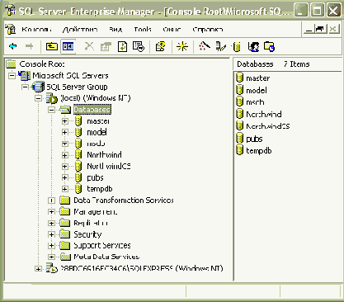Image resolution: width=344 pixels, height=302 pixels.
Task: Collapse the Databases tree node
Action: pos(51,110)
